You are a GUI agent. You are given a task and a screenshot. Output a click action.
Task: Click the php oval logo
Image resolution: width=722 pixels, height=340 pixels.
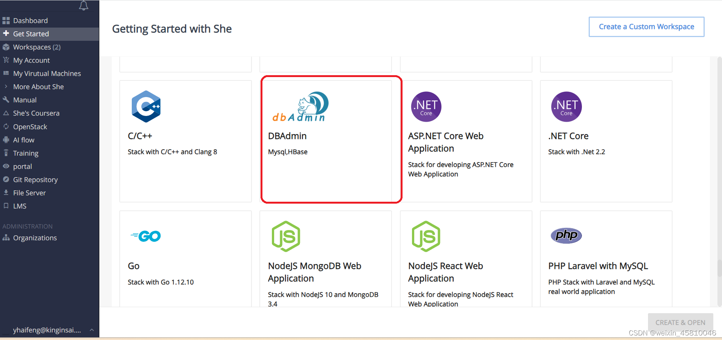[566, 236]
